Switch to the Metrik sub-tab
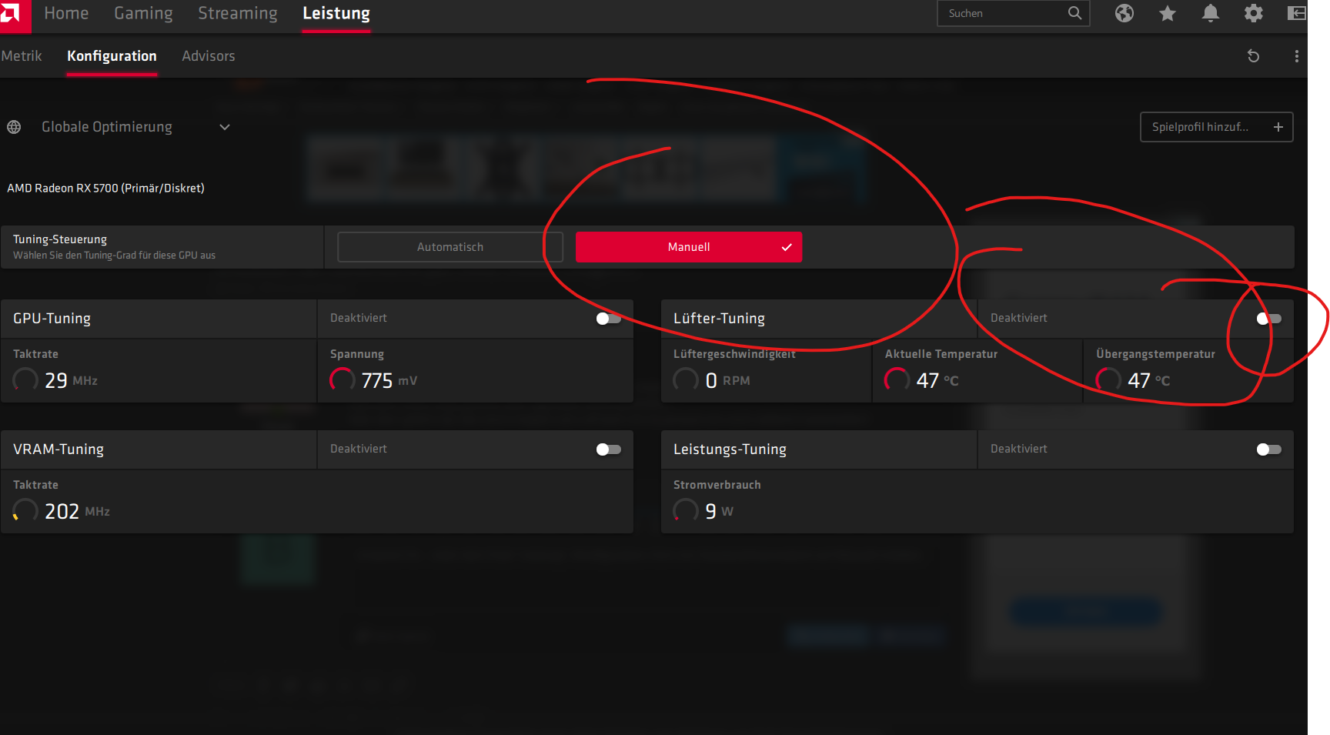This screenshot has height=735, width=1330. (x=22, y=56)
